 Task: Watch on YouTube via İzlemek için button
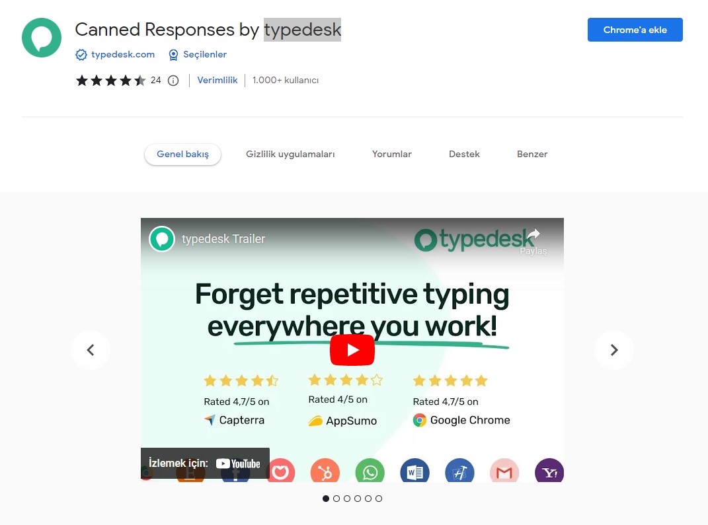coord(205,463)
